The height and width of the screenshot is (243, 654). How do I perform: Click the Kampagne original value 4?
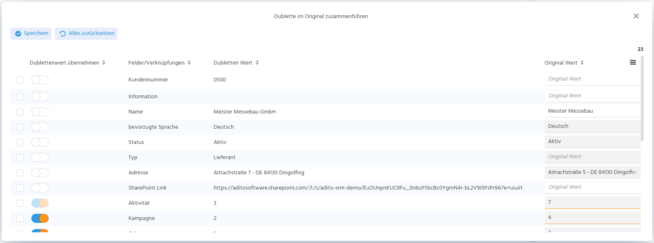pos(593,218)
